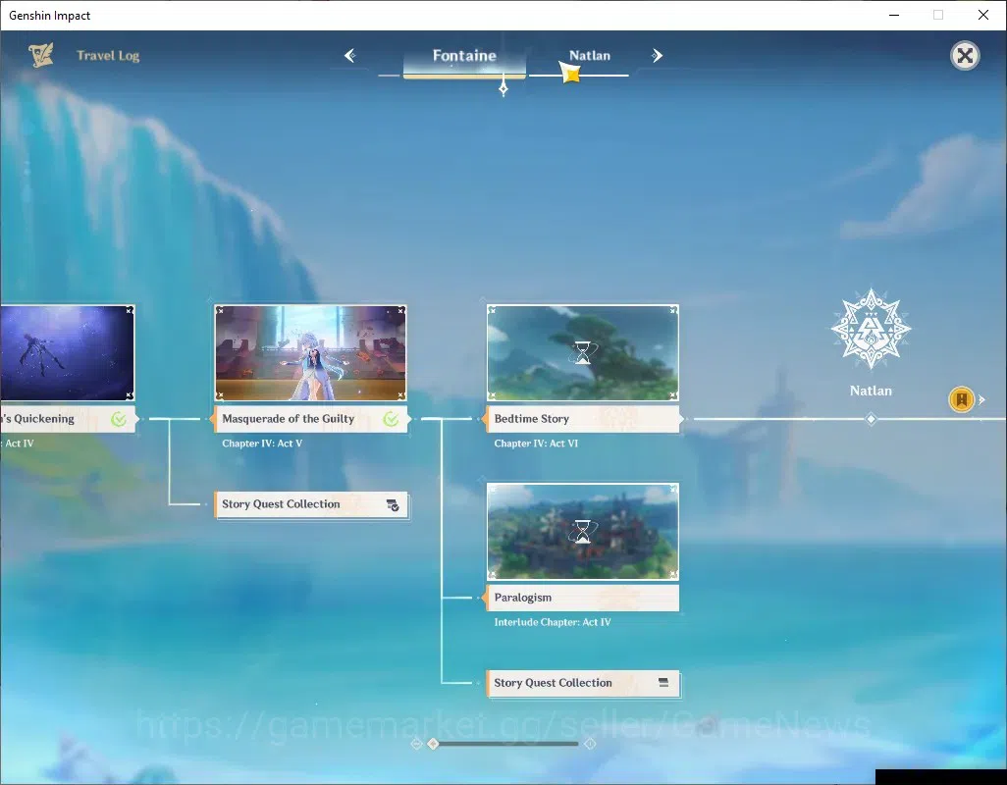Select the Fontaine tab

point(464,58)
